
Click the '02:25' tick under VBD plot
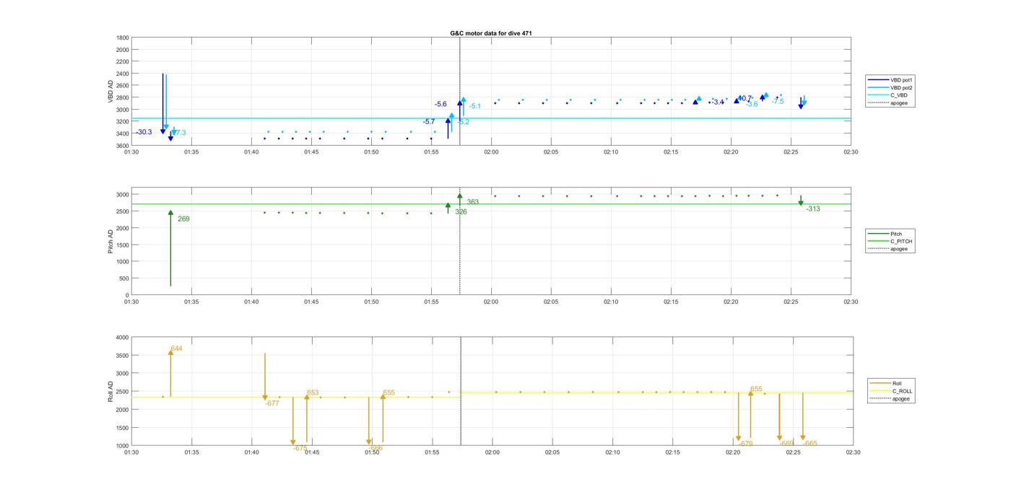(791, 152)
